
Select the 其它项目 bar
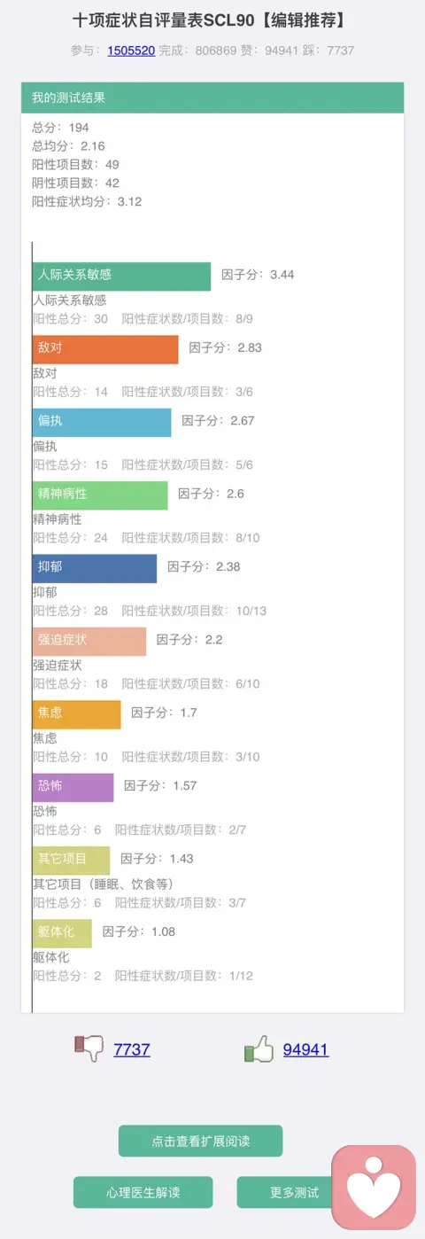71,860
